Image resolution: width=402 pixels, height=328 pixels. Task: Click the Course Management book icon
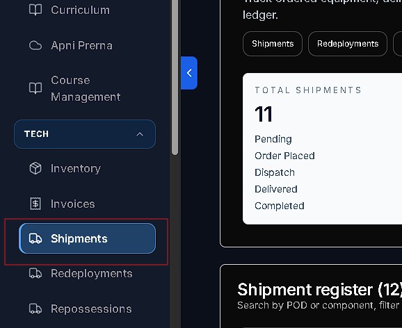tap(35, 88)
